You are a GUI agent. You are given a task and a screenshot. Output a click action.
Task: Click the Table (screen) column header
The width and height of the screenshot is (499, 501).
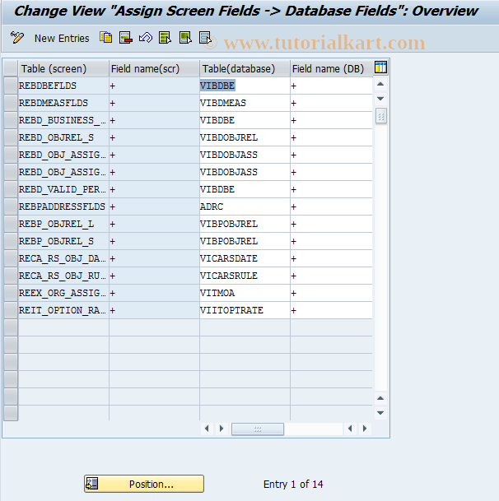coord(63,68)
